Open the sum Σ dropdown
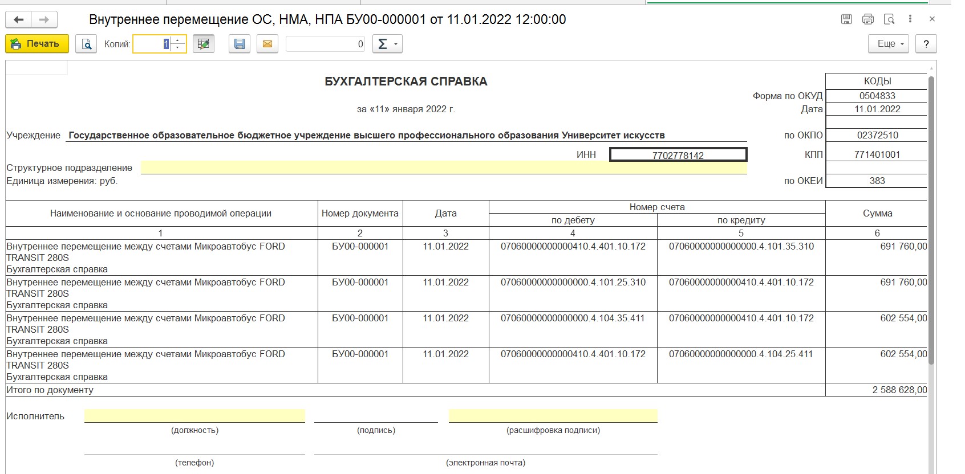 [387, 44]
